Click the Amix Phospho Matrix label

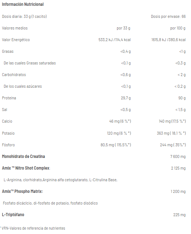tap(23, 191)
